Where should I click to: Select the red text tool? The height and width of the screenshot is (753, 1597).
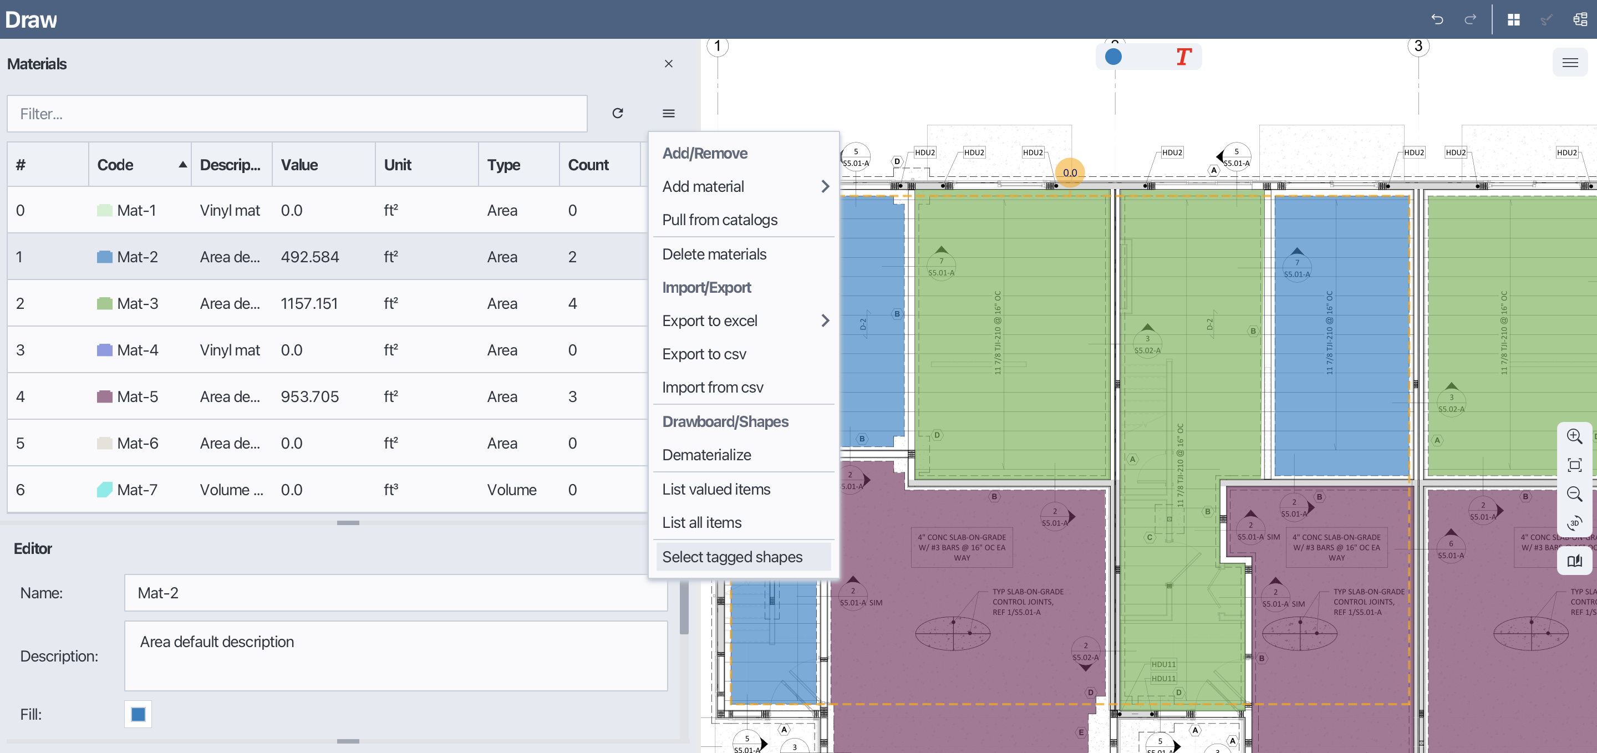pos(1183,57)
